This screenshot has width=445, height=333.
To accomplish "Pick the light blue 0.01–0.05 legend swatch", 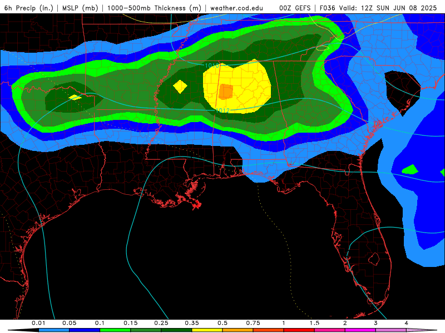I will pos(54,330).
